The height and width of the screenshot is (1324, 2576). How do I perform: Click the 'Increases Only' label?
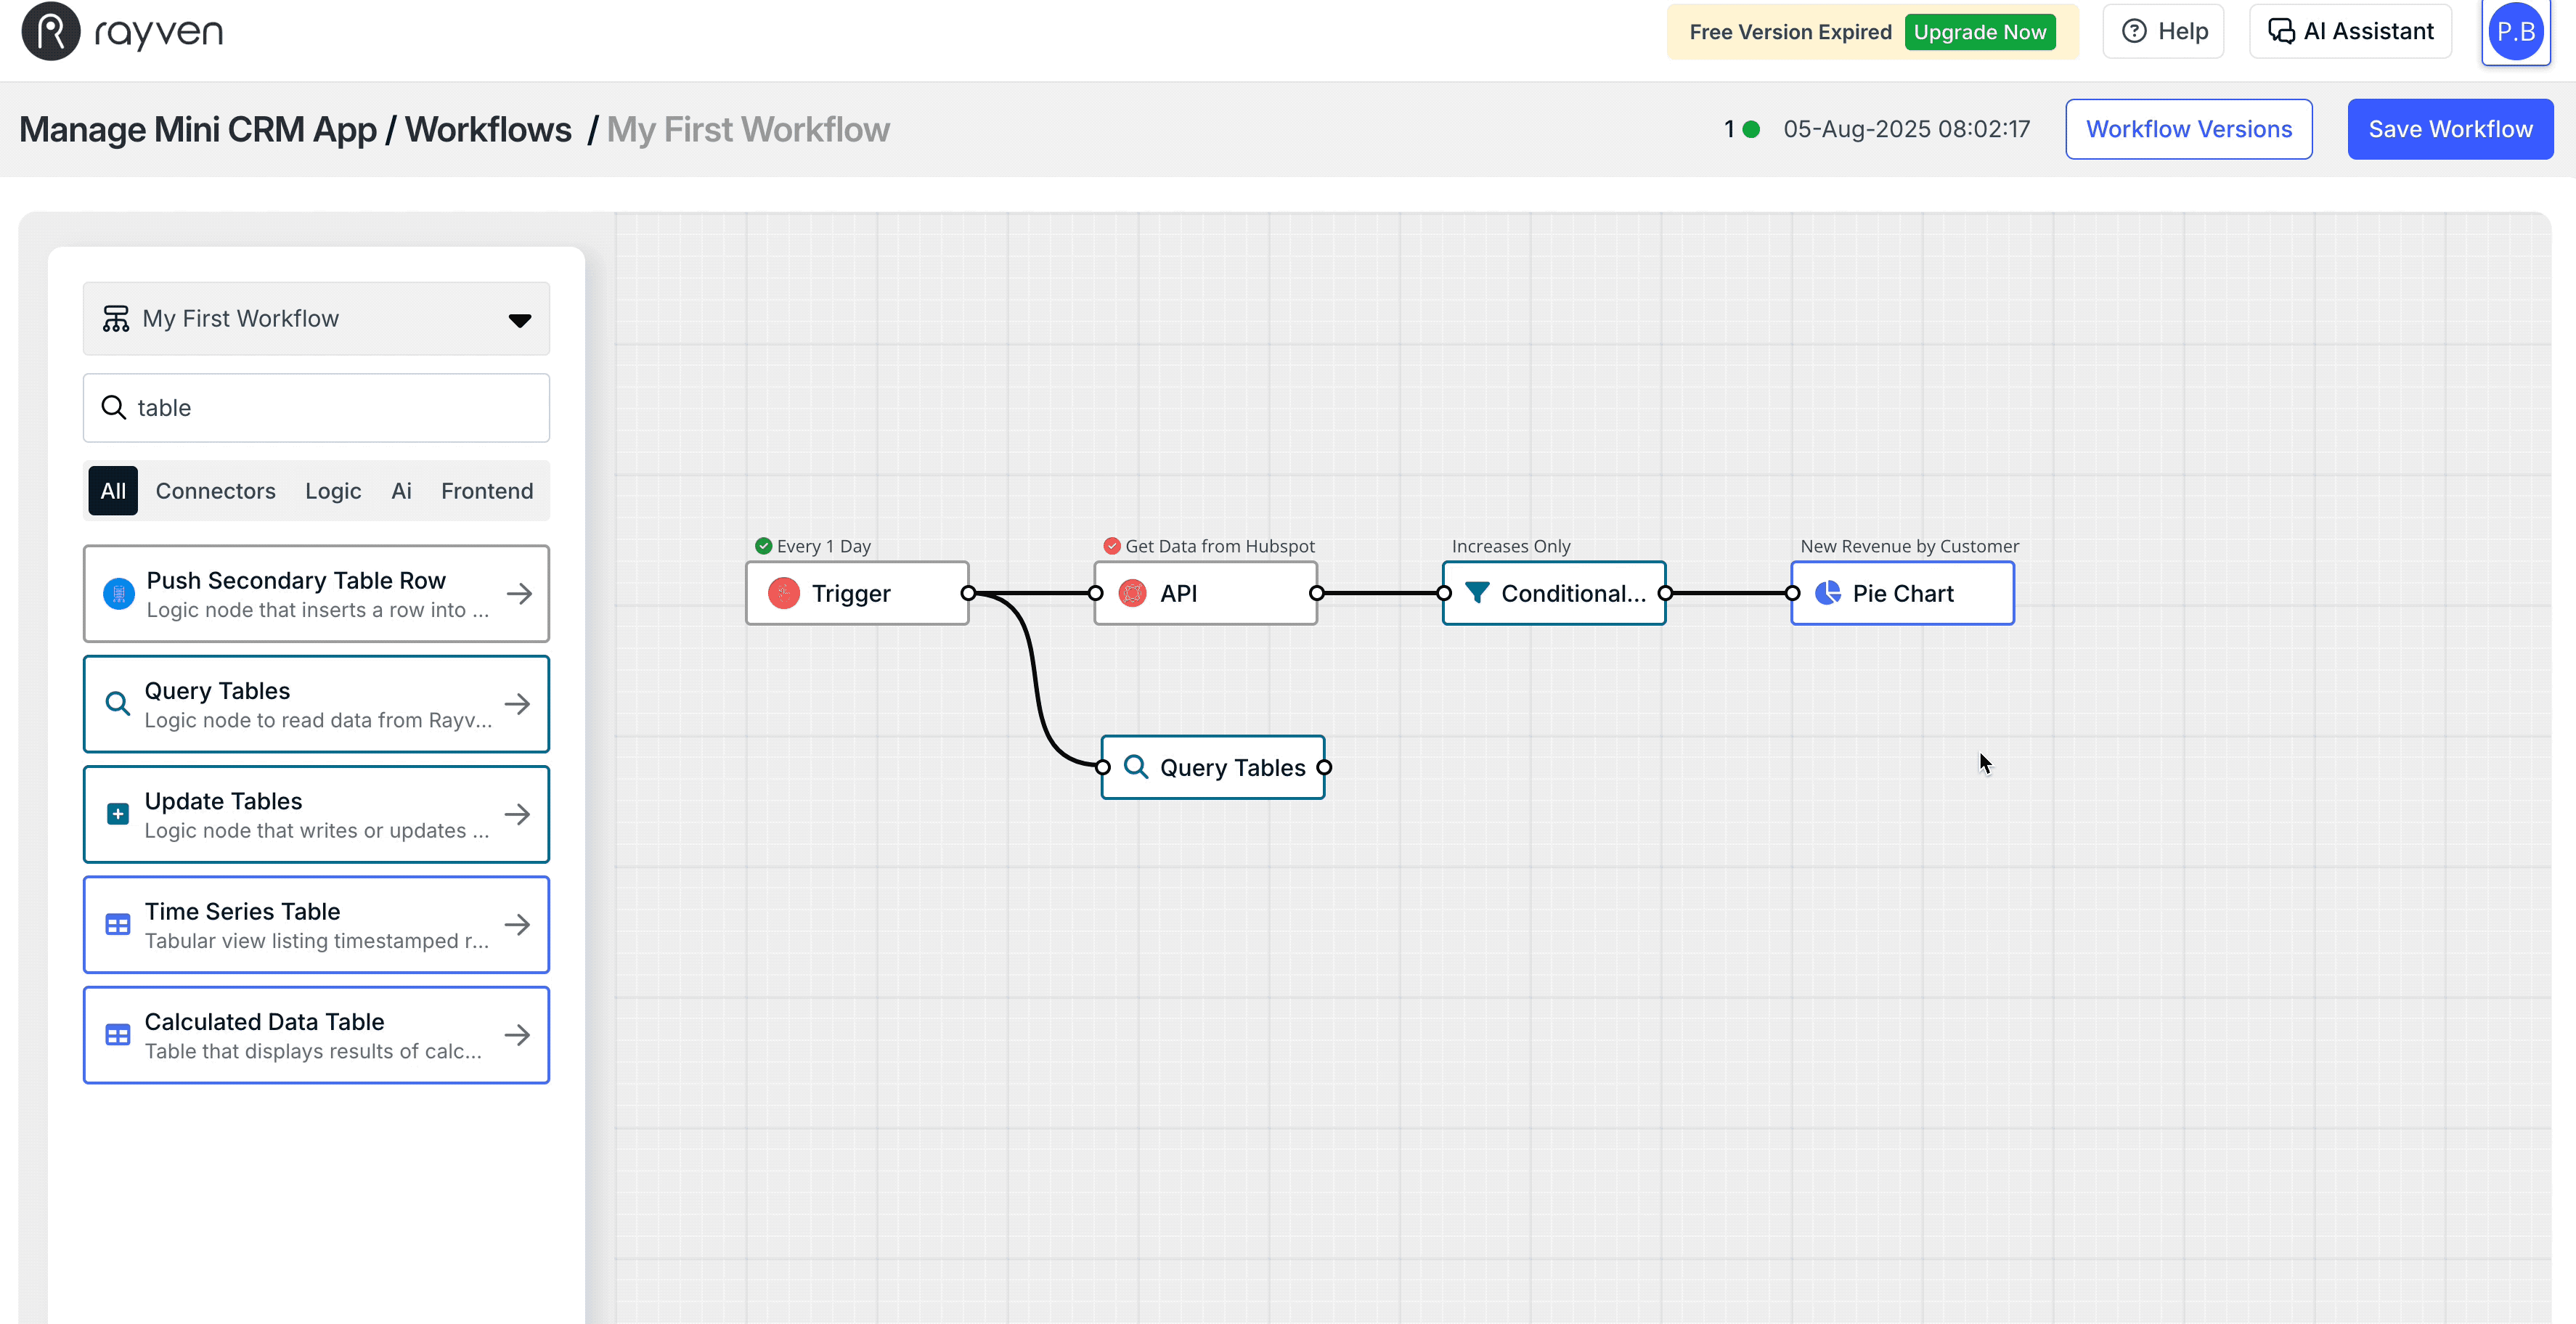click(x=1511, y=546)
